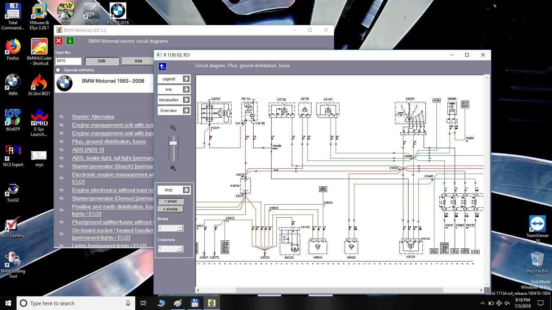The image size is (552, 310).
Task: Open BMW Coding Tool desktop icon
Action: coord(13,265)
